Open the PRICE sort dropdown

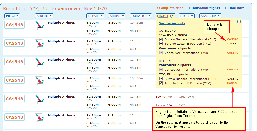click(12, 16)
